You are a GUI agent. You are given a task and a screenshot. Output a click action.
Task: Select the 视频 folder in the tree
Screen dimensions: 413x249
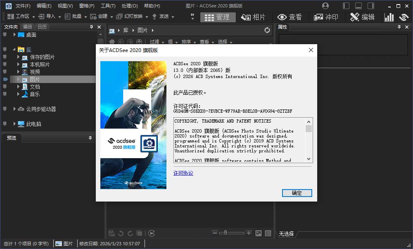point(34,71)
